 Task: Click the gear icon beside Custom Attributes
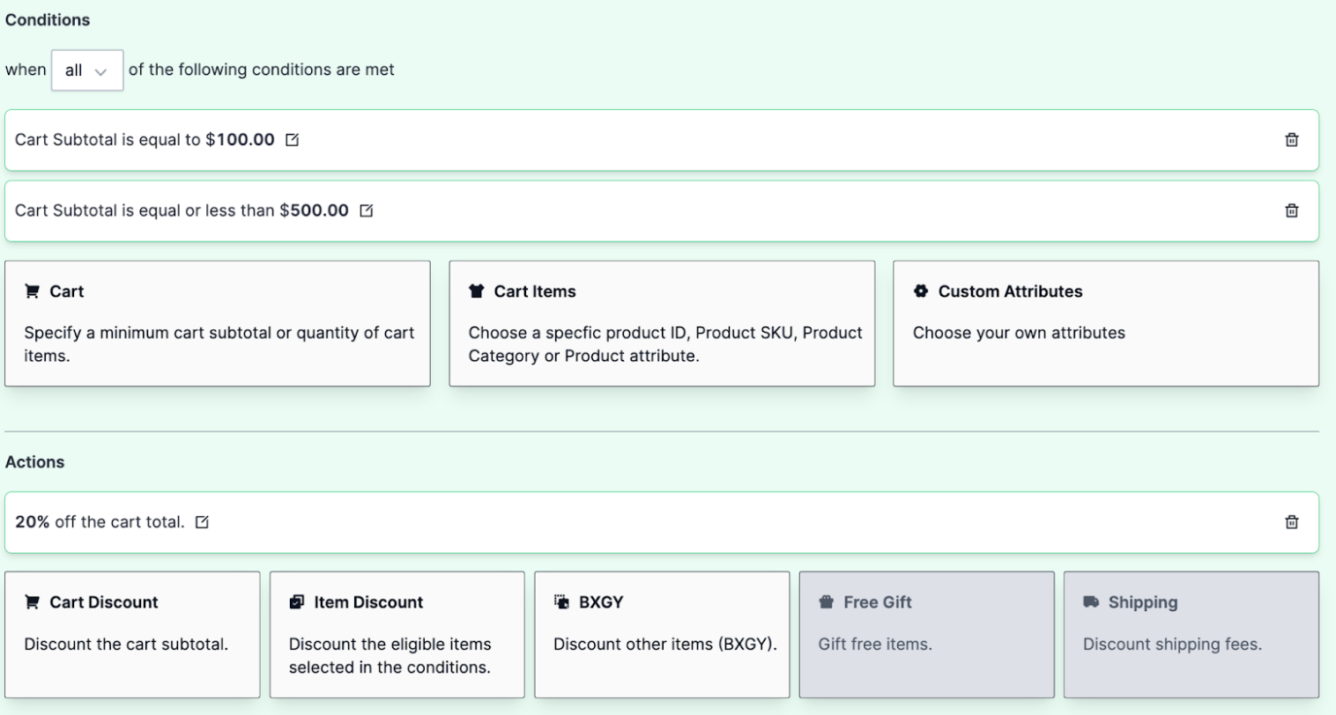[921, 291]
